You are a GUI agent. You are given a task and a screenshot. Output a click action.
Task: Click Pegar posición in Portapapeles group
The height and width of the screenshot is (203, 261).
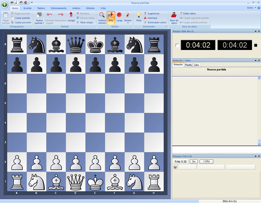pos(21,14)
